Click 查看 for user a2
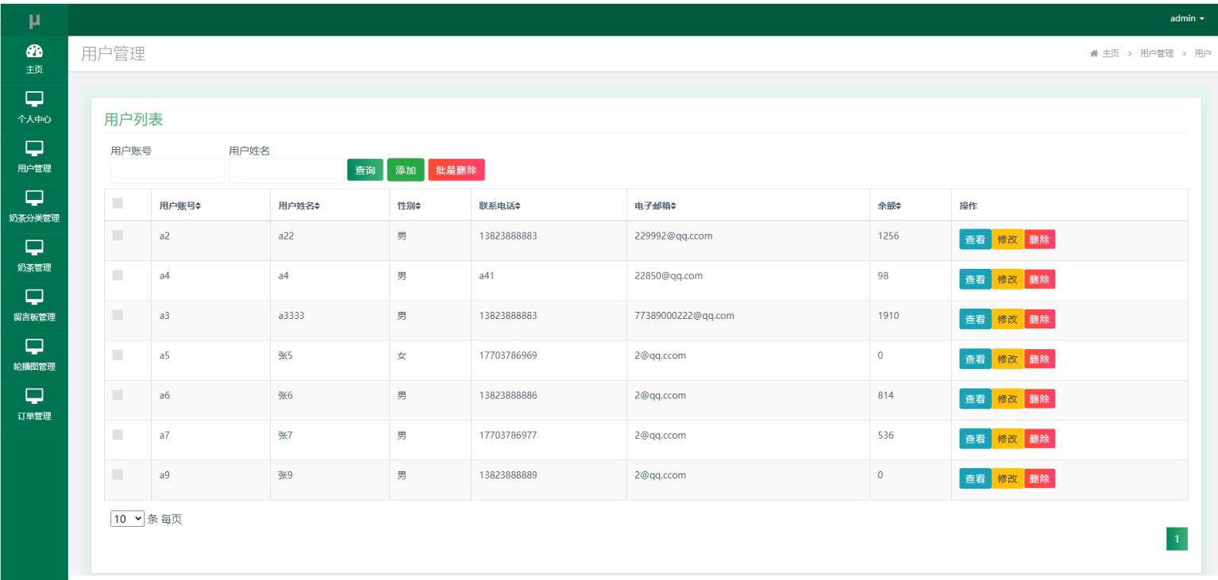 click(975, 240)
